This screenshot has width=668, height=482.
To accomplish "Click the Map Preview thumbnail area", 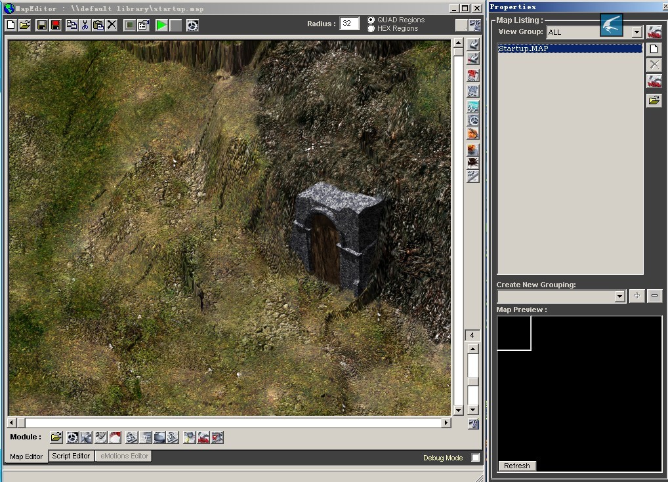I will (579, 394).
